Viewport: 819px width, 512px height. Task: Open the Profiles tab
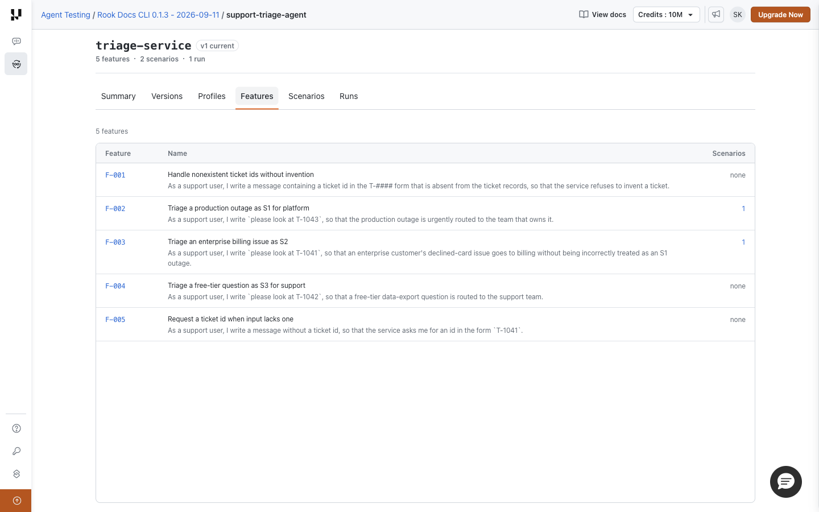212,97
